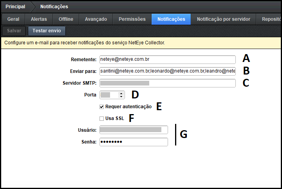
Task: Disable the Requer autenticação checkbox
Action: click(102, 107)
